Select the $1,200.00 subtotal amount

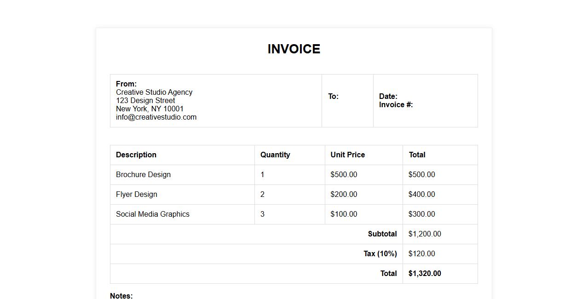pyautogui.click(x=425, y=234)
